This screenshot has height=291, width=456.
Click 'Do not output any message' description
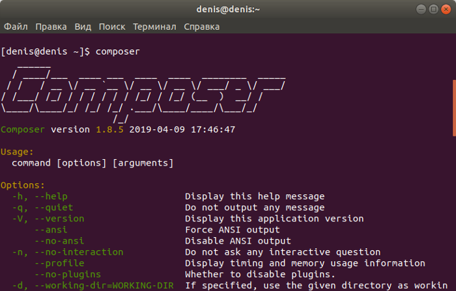pyautogui.click(x=255, y=207)
